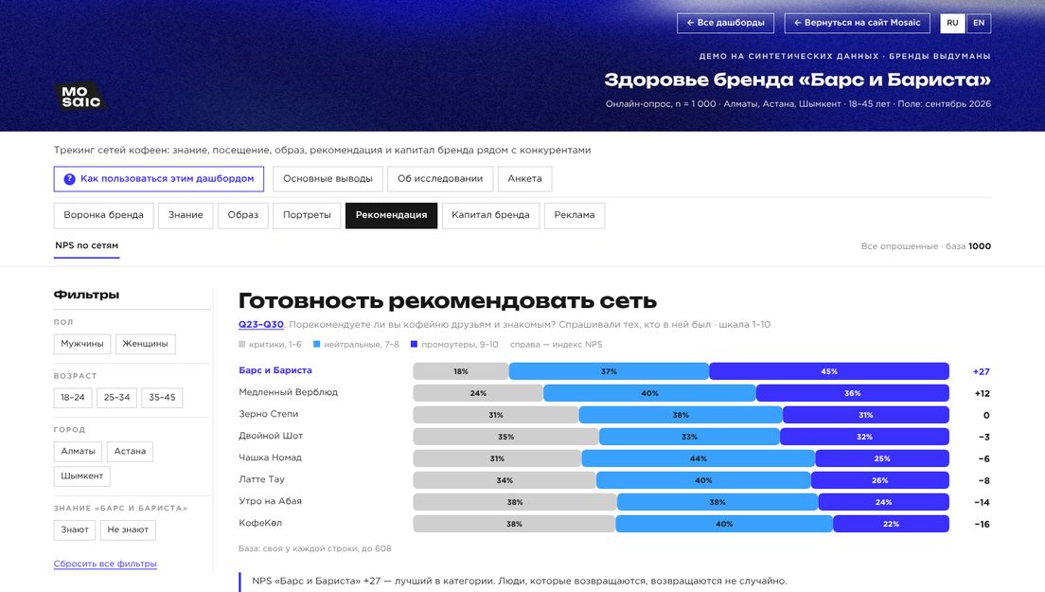The height and width of the screenshot is (592, 1045).
Task: Go back to Все дашборды
Action: (x=725, y=23)
